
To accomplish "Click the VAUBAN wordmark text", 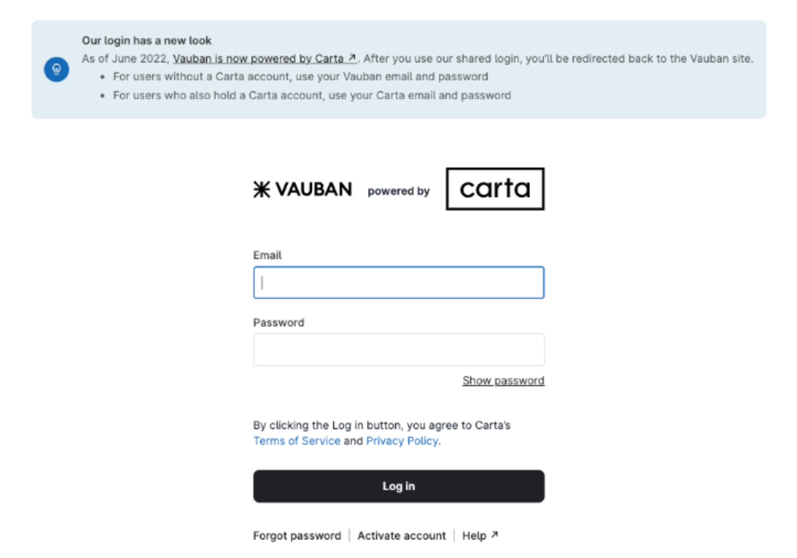I will click(313, 189).
